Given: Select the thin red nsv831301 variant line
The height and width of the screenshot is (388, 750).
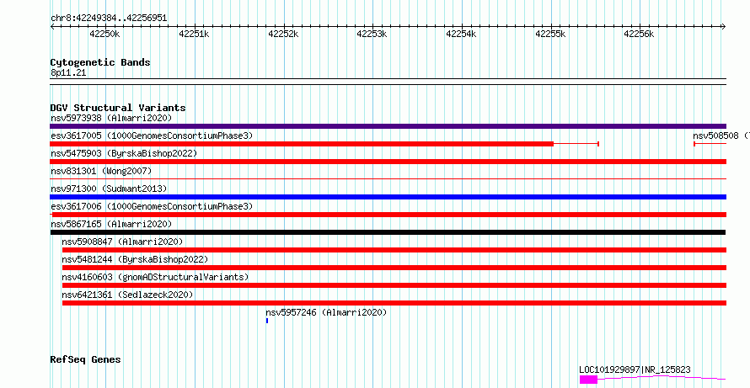Looking at the screenshot, I should point(388,179).
